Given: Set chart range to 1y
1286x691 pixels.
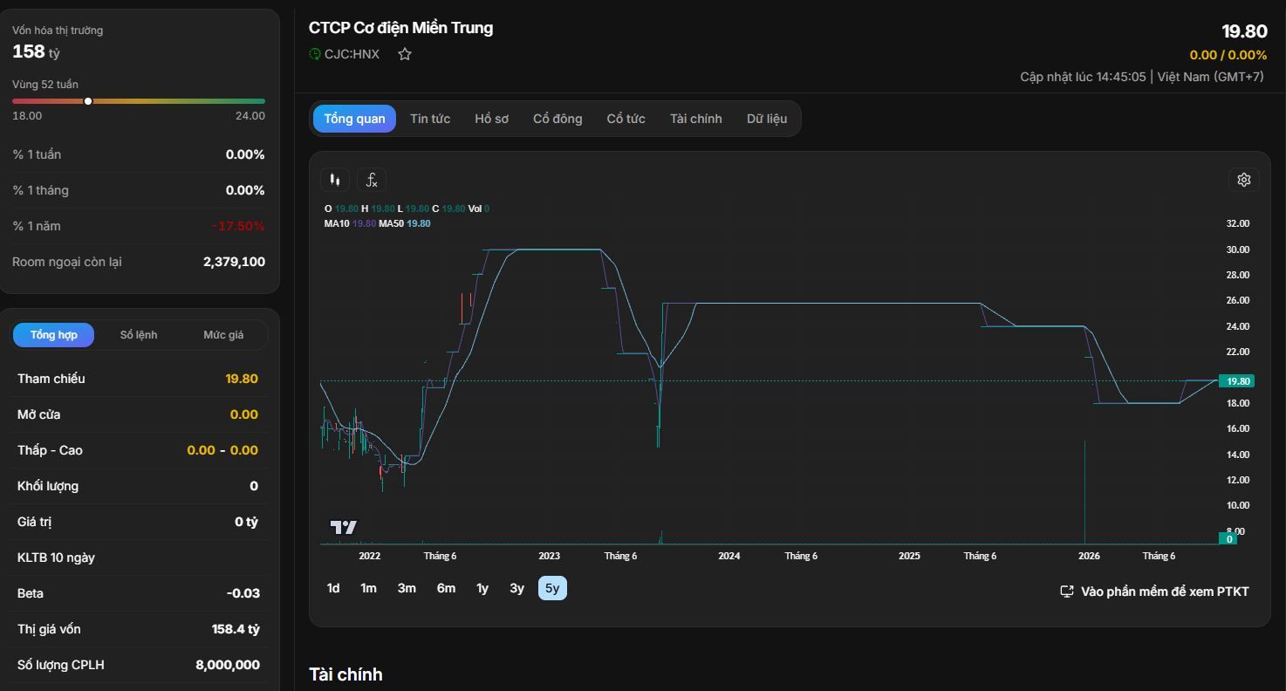Looking at the screenshot, I should [482, 588].
